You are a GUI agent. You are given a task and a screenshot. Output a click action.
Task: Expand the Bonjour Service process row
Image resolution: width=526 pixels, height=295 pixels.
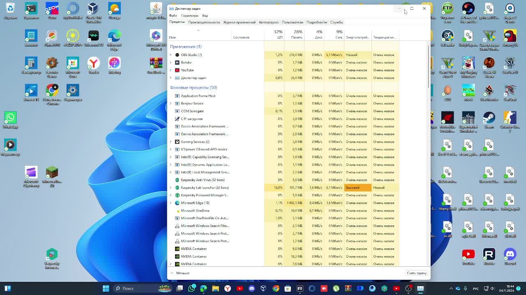click(171, 104)
